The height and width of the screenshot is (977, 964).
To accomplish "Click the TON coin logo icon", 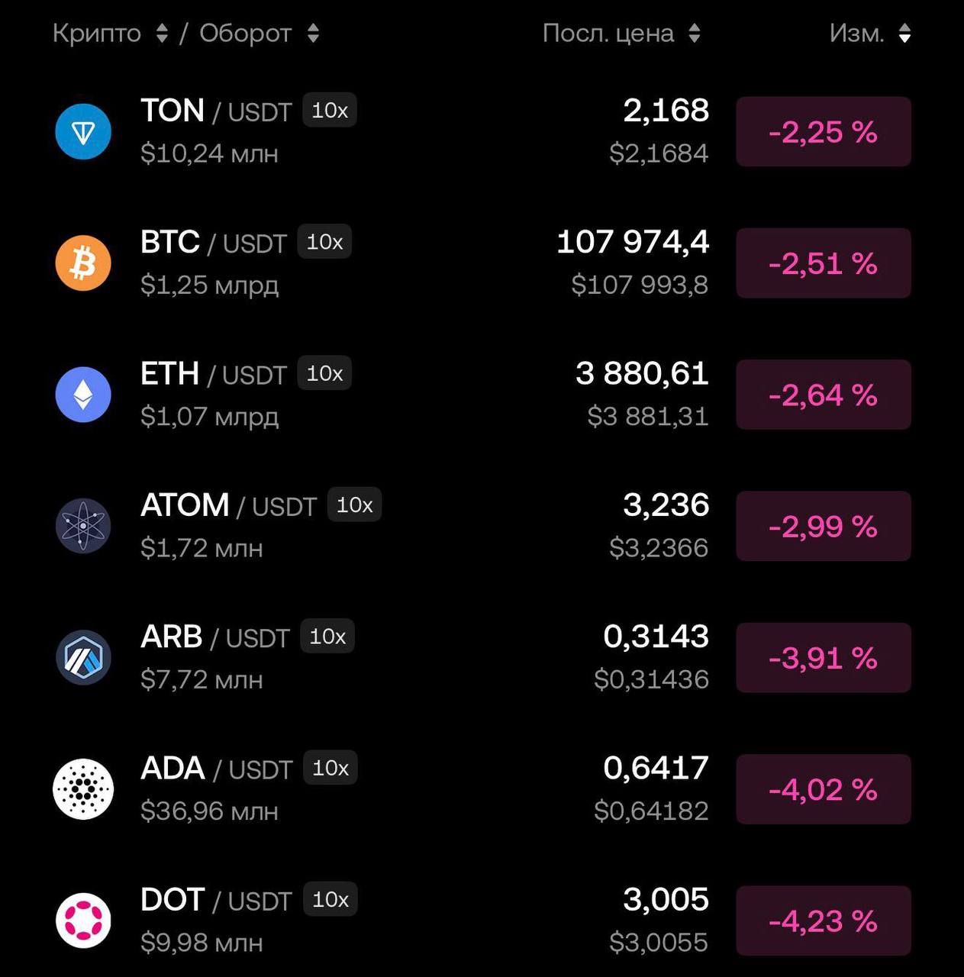I will point(83,132).
